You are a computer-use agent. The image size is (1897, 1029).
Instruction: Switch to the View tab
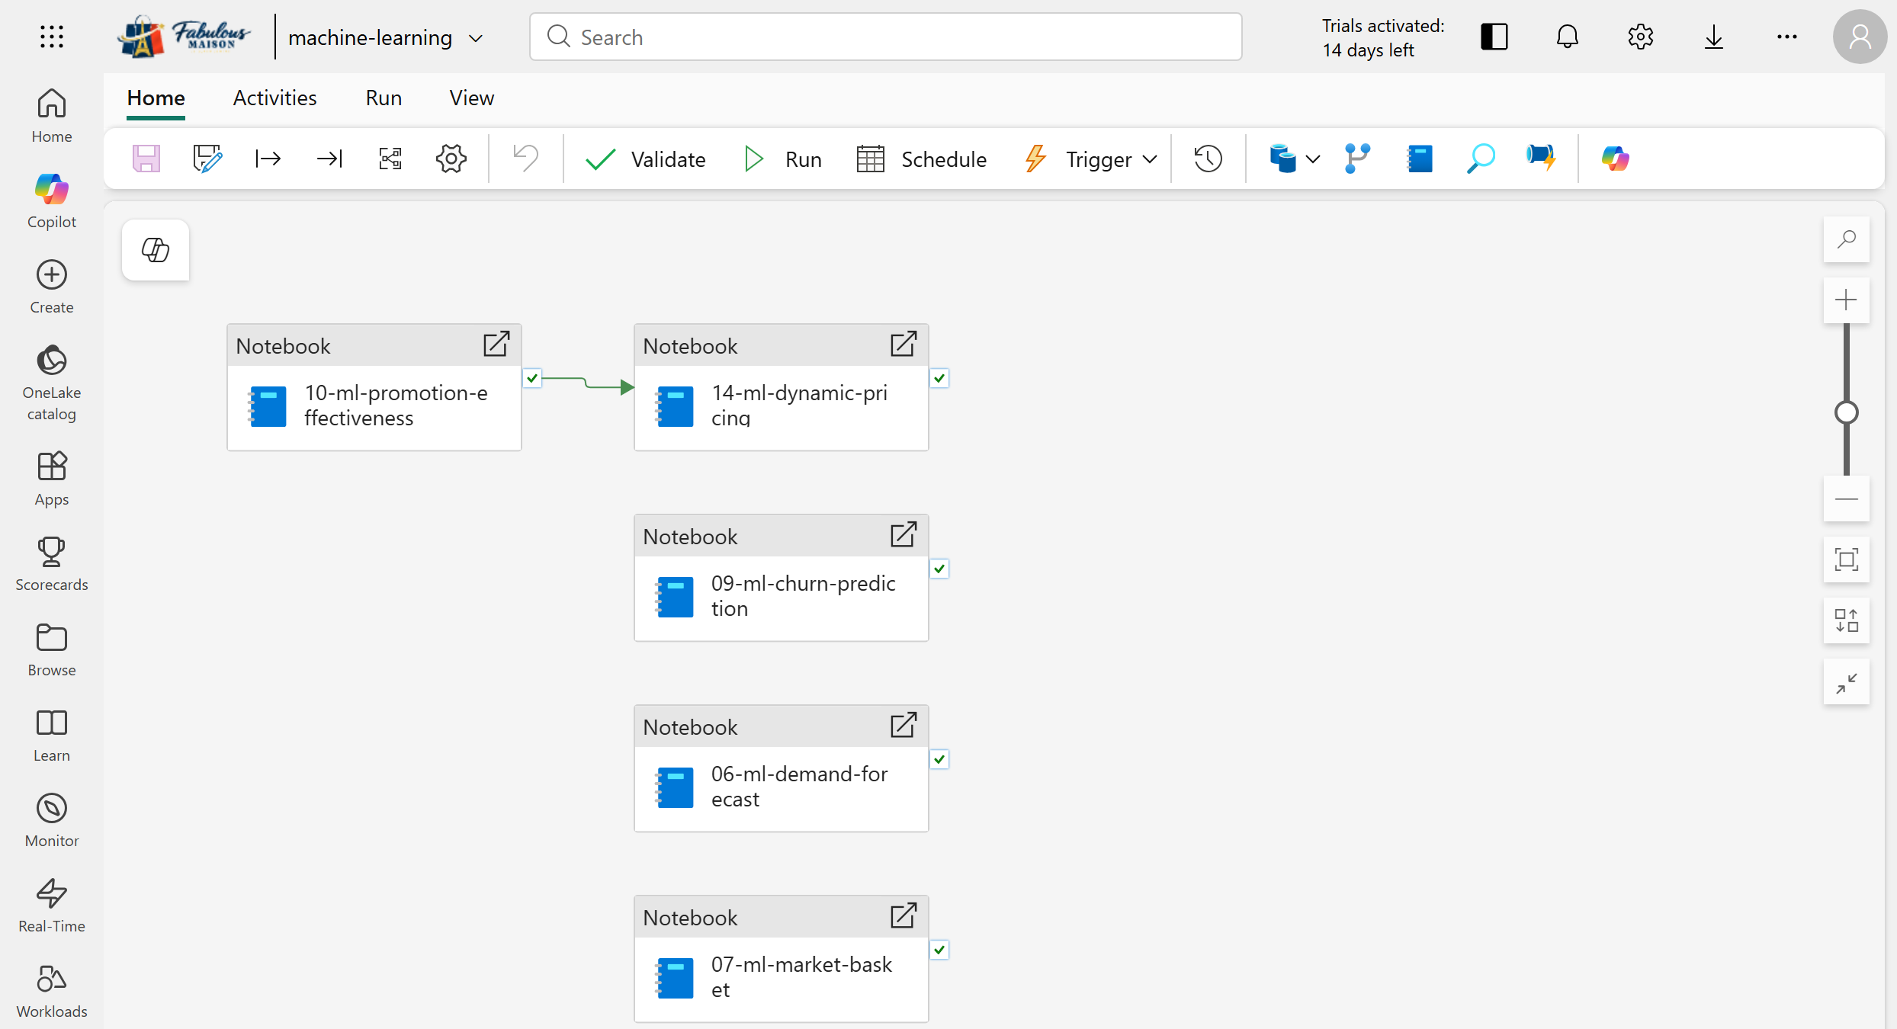[471, 98]
